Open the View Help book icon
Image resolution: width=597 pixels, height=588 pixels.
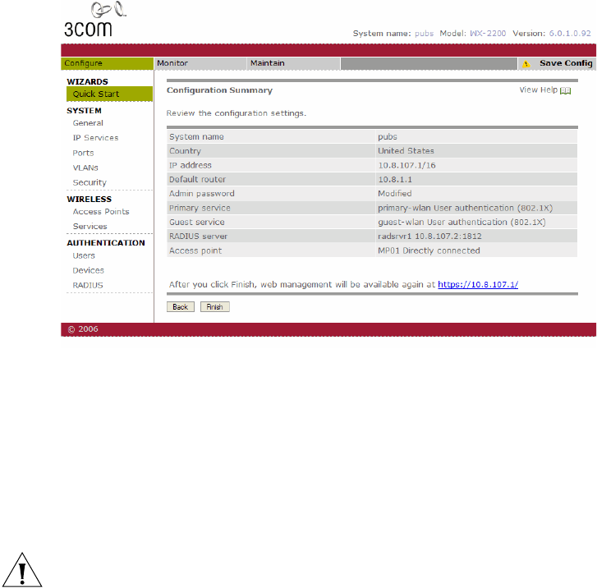tap(566, 90)
